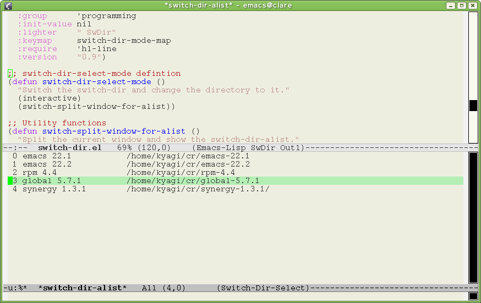Screen dimensions: 481x303
Task: Click the window title '*switch-dir-alist* - emacs@clare'
Action: [228, 5]
